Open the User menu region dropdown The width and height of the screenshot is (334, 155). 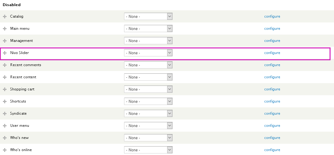[x=148, y=126]
